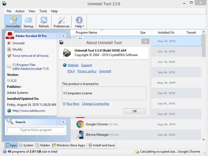
Task: Sort by Program Name column header
Action: [86, 32]
